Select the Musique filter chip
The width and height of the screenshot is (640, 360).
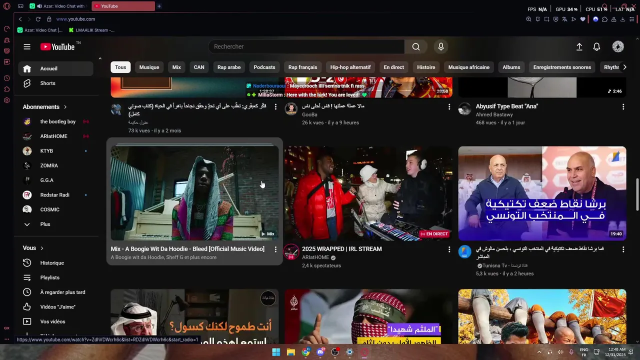click(x=149, y=67)
